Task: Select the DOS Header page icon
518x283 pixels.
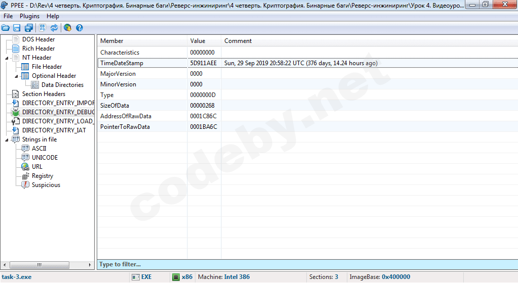Action: [15, 39]
